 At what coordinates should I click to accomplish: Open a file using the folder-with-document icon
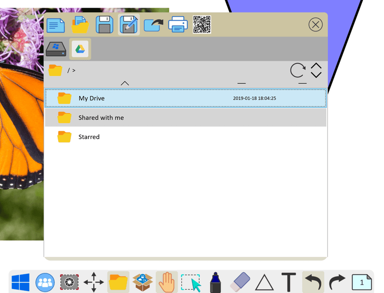click(80, 25)
